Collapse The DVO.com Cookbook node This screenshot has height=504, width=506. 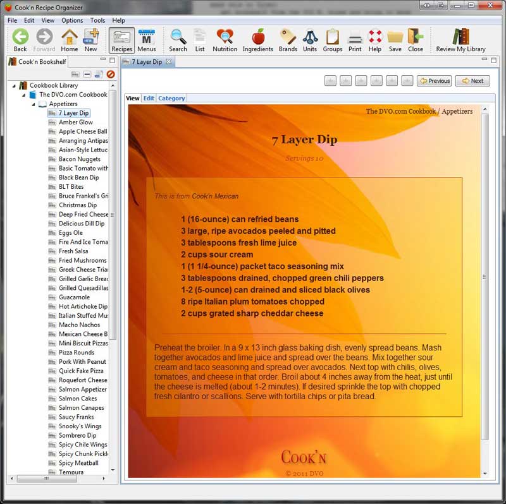click(x=23, y=95)
